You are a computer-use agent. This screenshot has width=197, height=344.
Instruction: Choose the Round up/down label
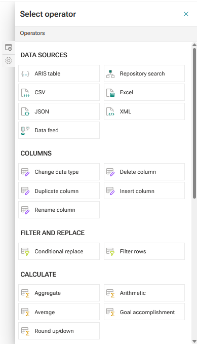54,331
